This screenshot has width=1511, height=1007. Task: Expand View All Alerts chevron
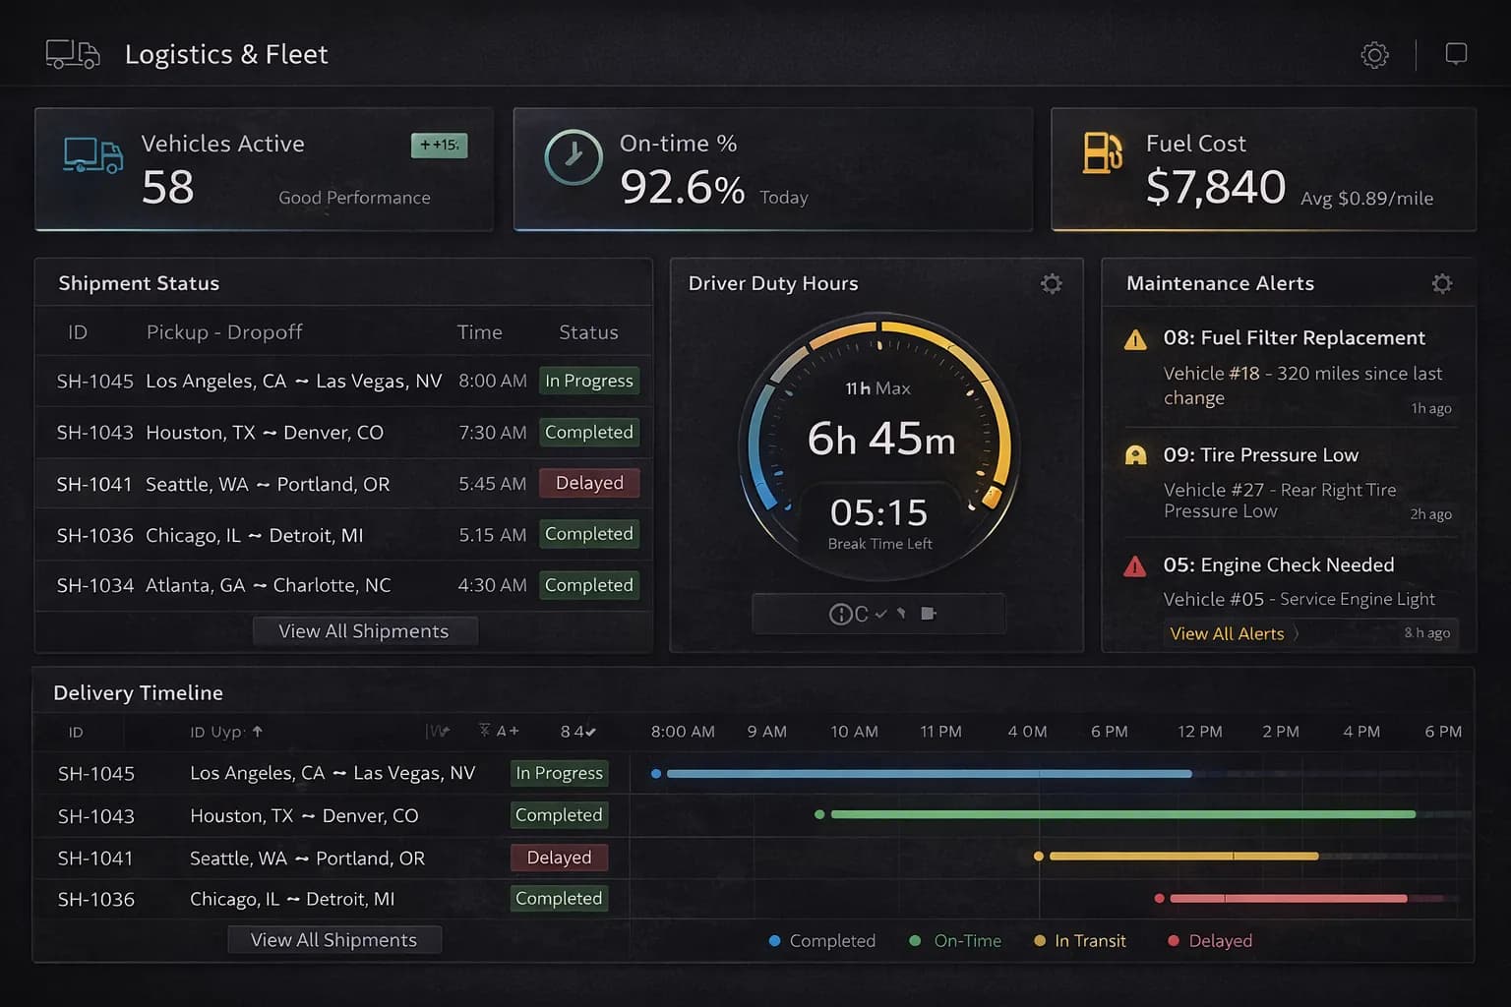[x=1297, y=634]
